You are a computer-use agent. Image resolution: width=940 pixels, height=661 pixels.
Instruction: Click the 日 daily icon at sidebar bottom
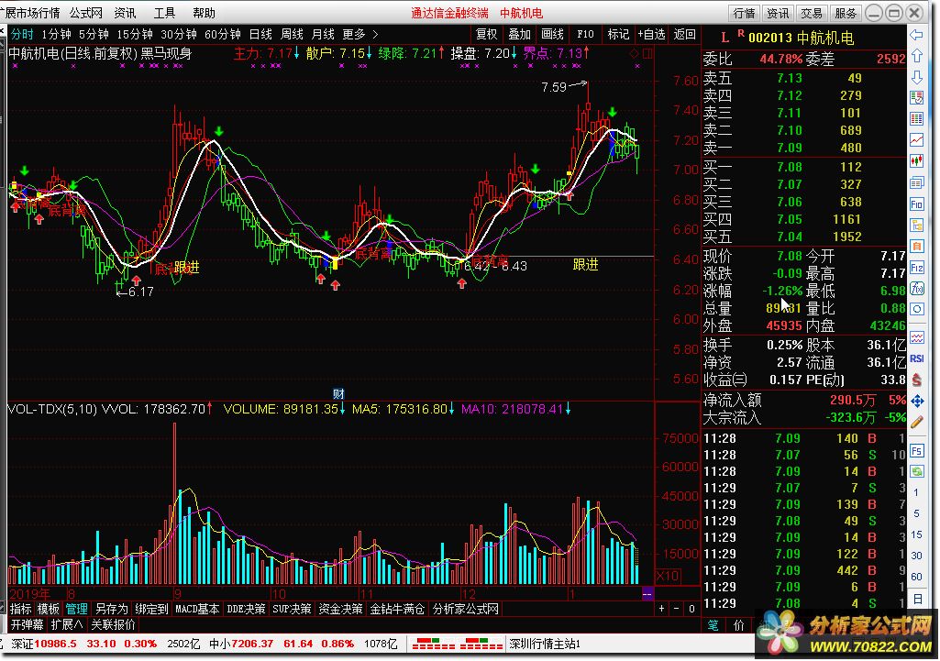point(917,599)
